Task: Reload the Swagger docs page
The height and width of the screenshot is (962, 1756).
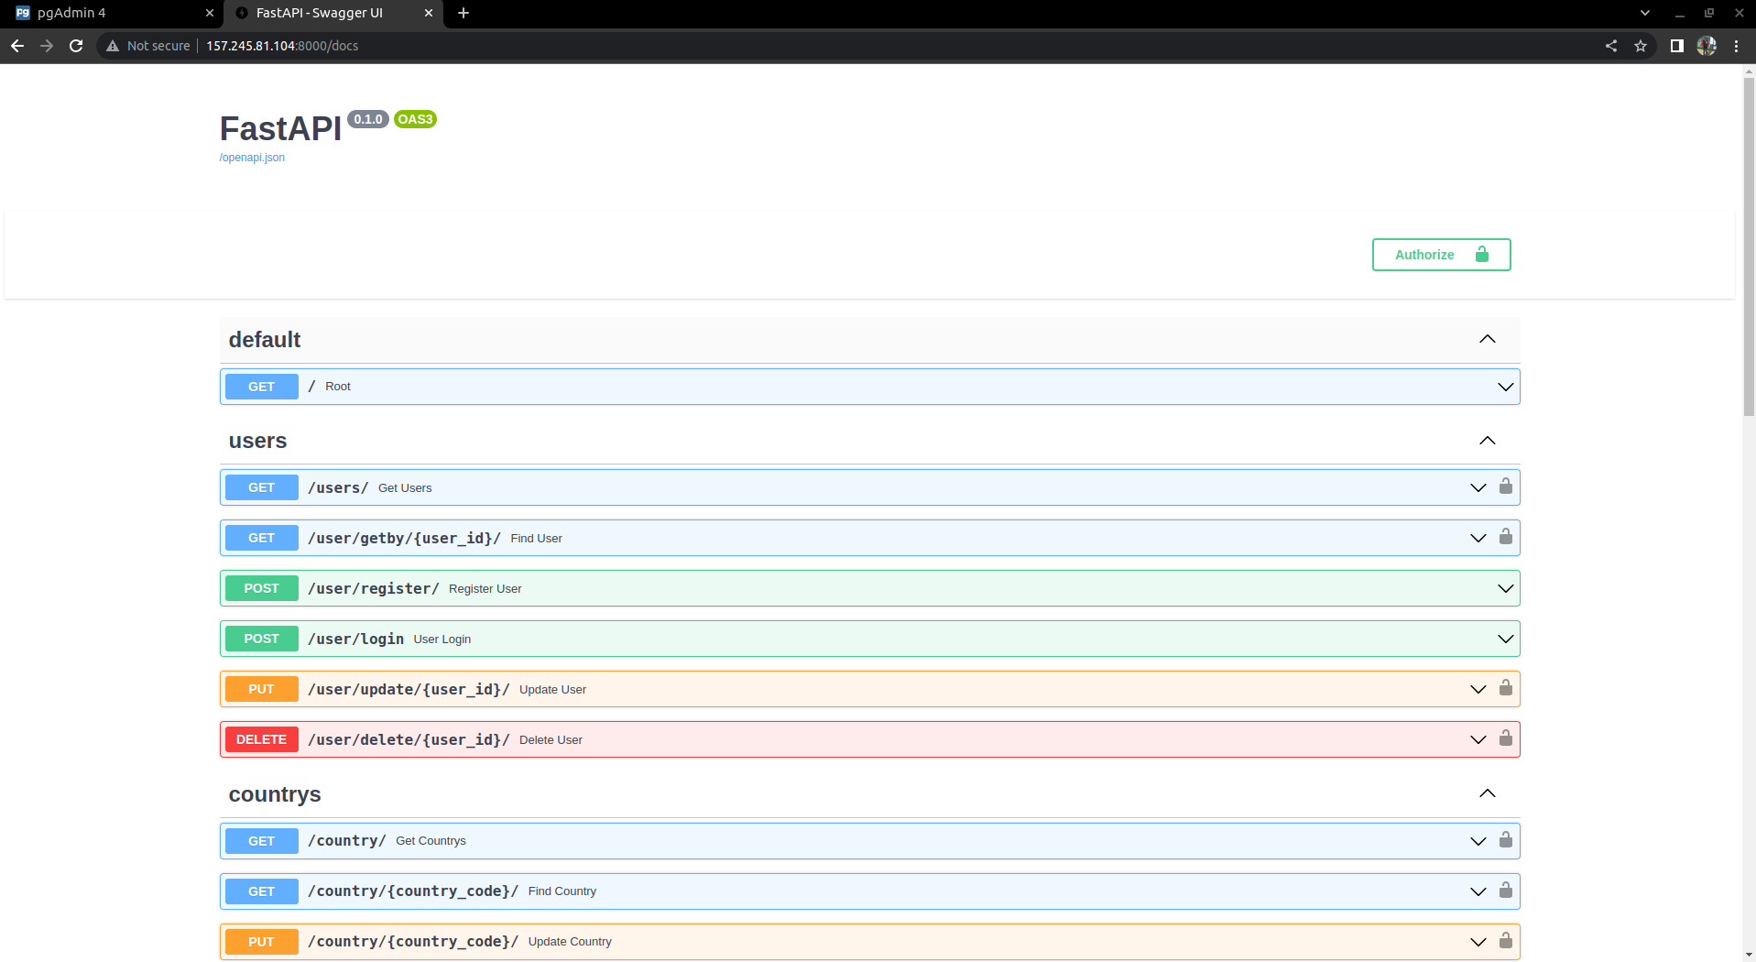Action: coord(76,46)
